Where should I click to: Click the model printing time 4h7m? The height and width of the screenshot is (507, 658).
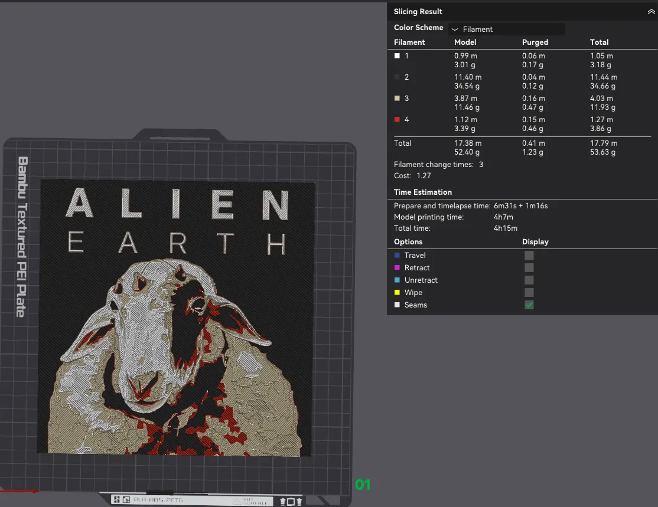pos(503,217)
